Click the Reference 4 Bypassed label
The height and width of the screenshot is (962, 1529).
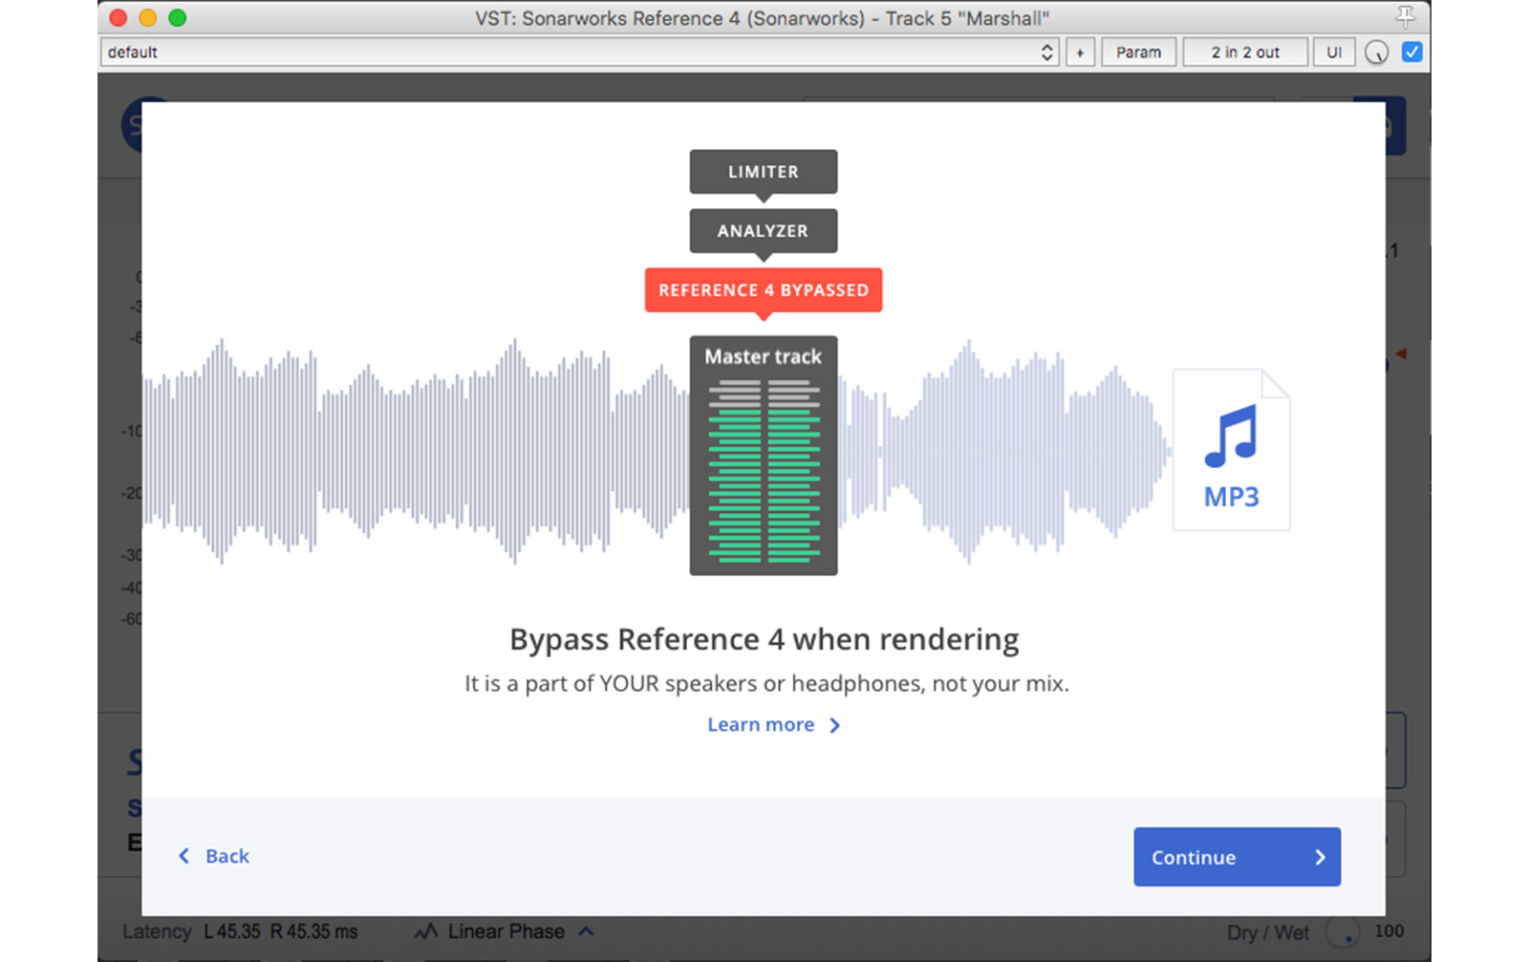(x=764, y=290)
